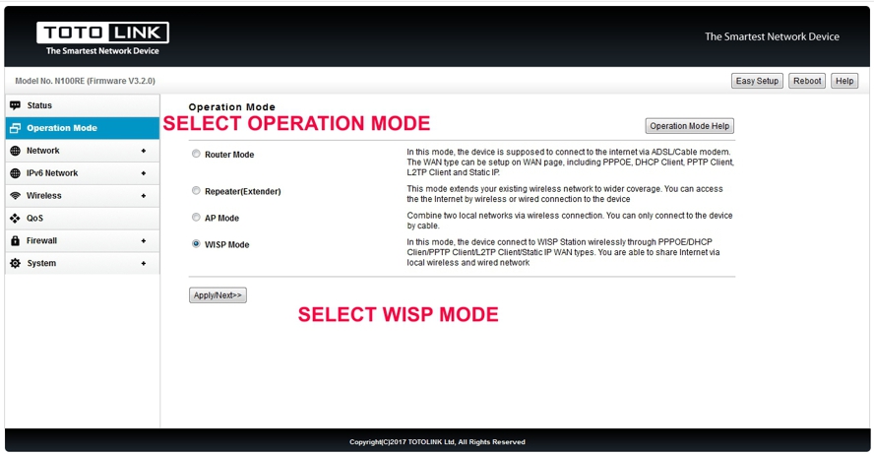The height and width of the screenshot is (454, 874).
Task: Choose the AP Mode radio button
Action: tap(196, 218)
